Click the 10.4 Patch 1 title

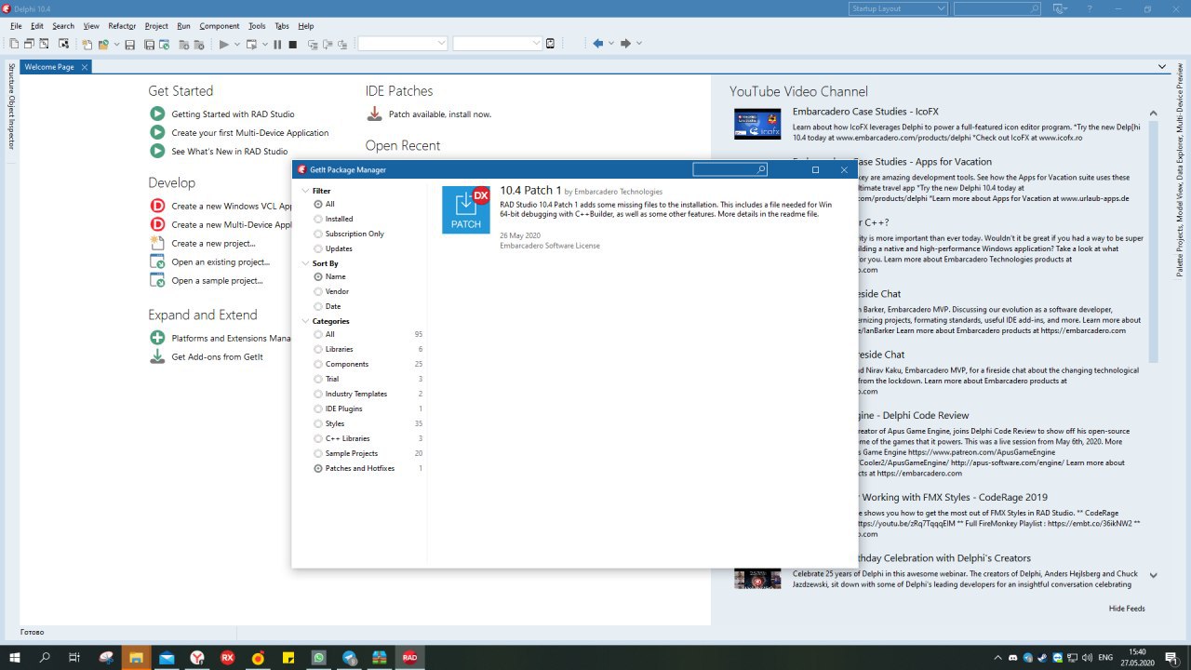pyautogui.click(x=530, y=191)
